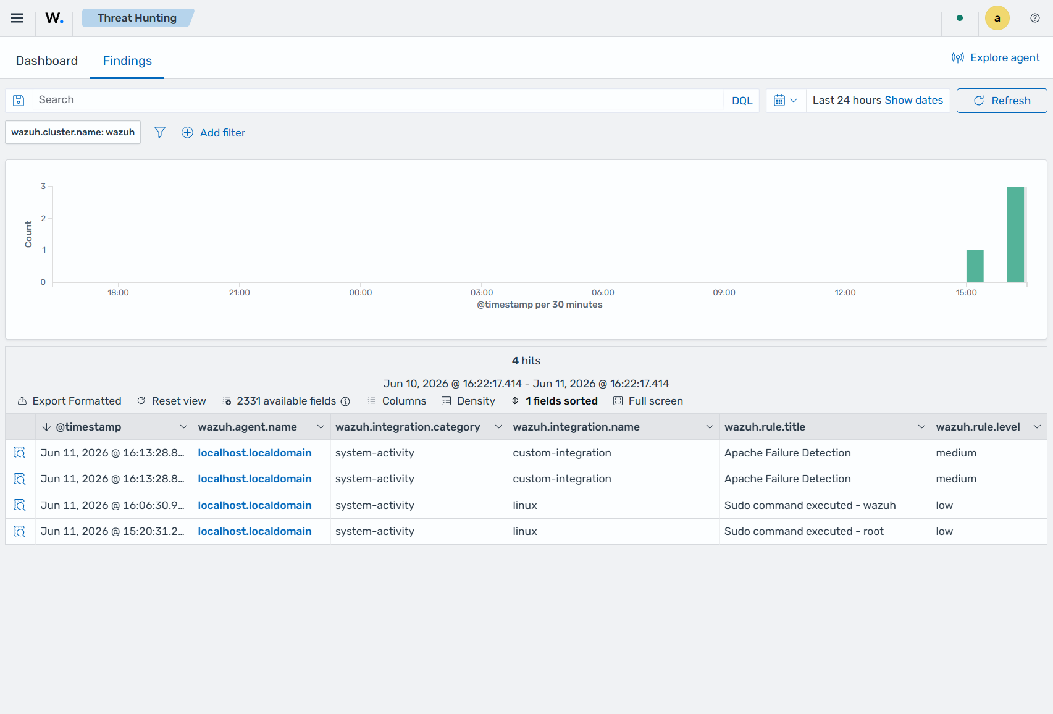Click Export Formatted
Image resolution: width=1053 pixels, height=714 pixels.
69,401
